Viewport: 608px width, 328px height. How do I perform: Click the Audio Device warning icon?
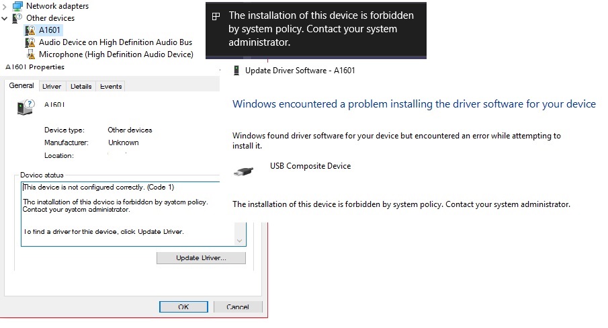[30, 42]
